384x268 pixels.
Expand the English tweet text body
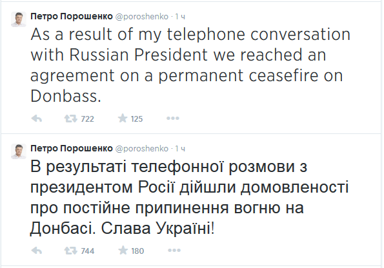(x=190, y=65)
